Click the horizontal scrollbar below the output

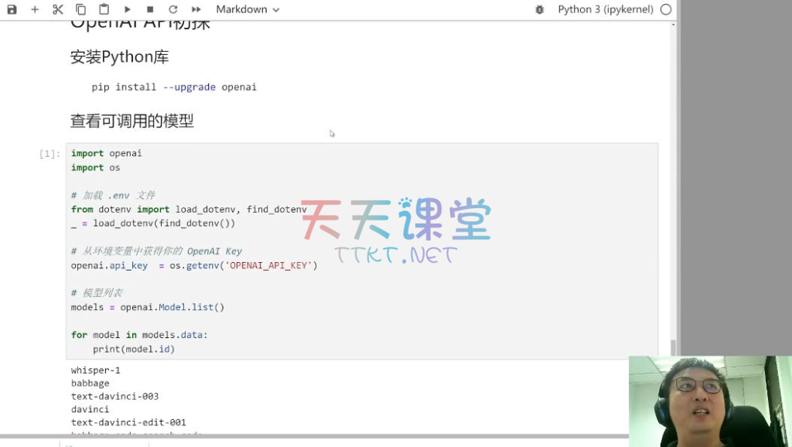point(309,437)
